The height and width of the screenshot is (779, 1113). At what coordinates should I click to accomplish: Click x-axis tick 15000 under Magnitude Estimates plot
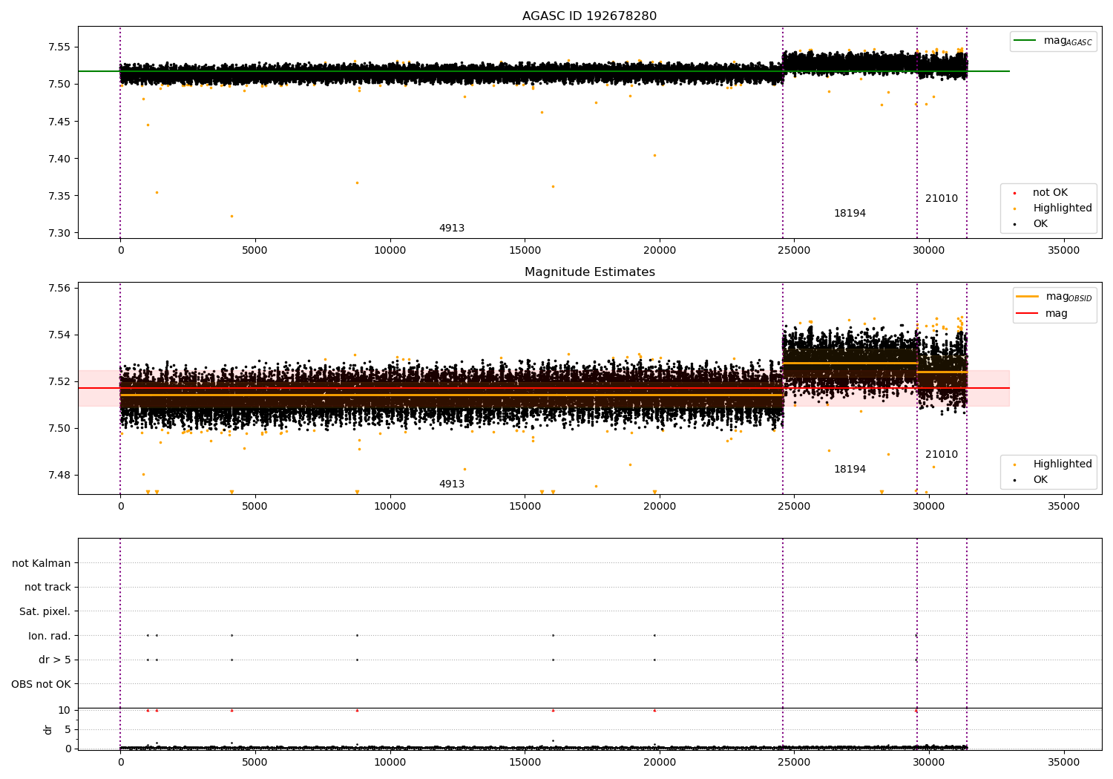tap(525, 507)
